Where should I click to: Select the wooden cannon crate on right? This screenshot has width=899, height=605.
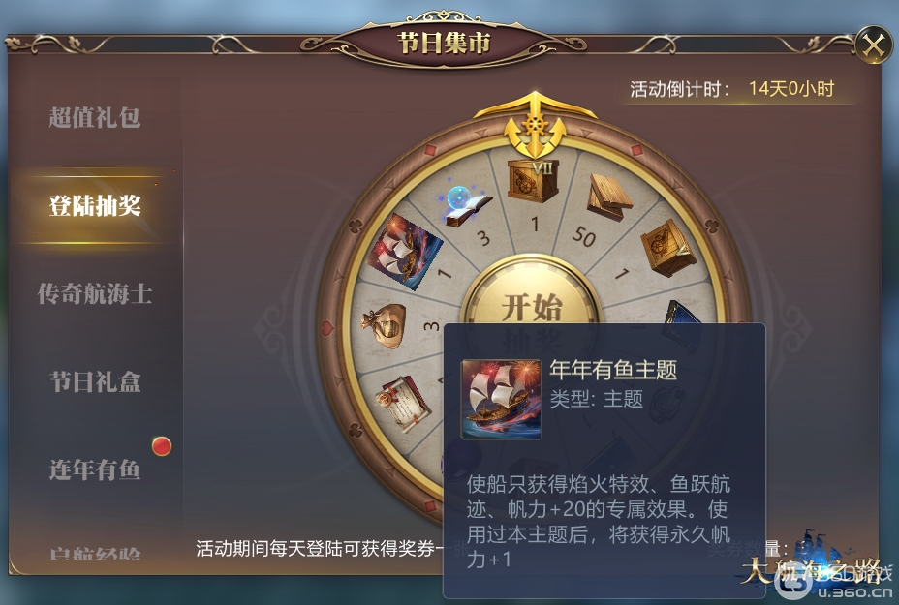(667, 248)
